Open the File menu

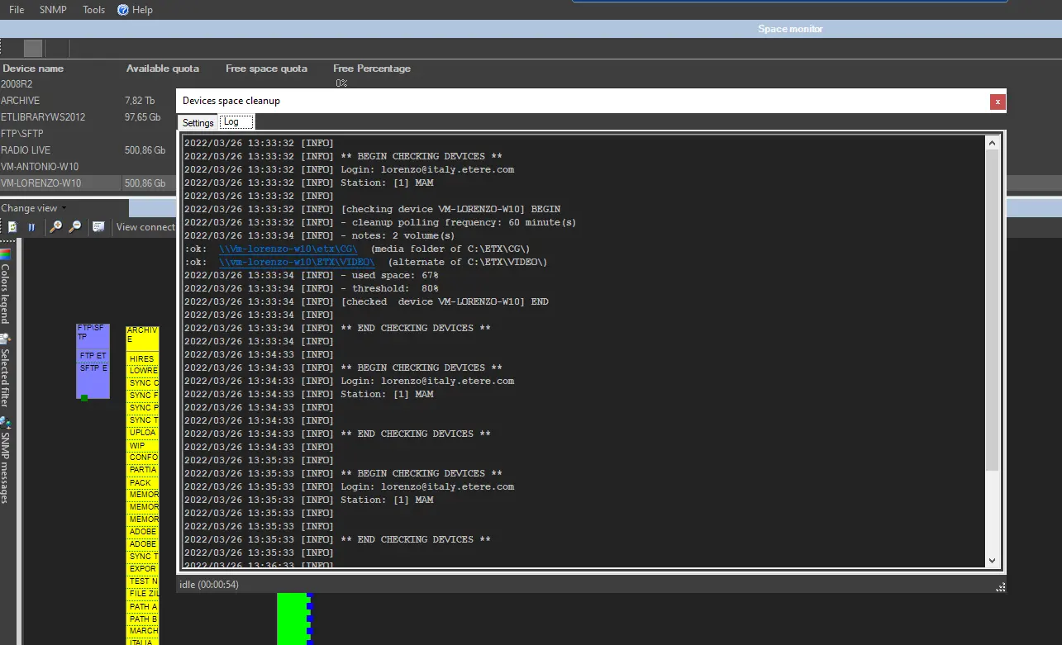17,10
